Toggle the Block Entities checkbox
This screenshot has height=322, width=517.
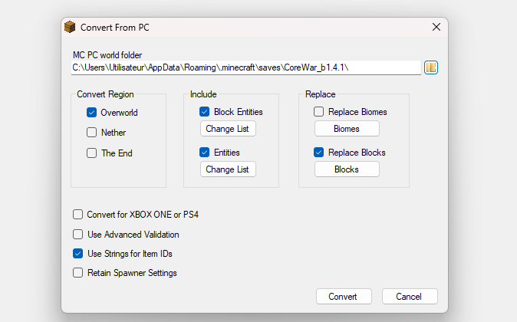point(205,112)
